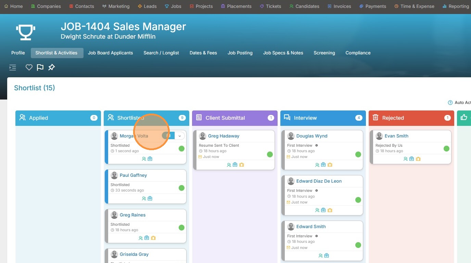471x263 pixels.
Task: Click the 'Resume Sent To Client' status text
Action: [219, 145]
